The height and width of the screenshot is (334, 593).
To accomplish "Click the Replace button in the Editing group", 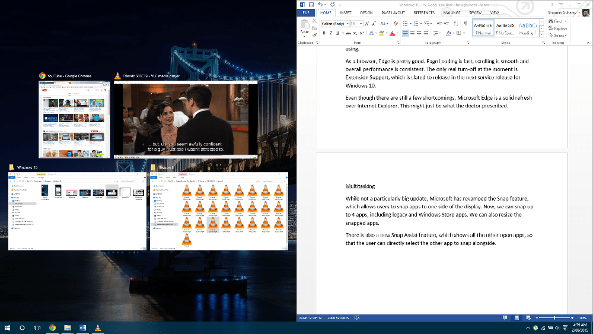I will 558,28.
